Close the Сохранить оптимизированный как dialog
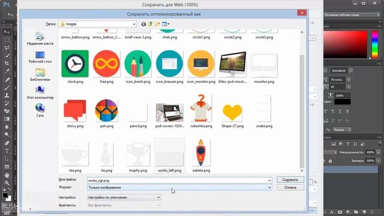This screenshot has width=384, height=216. [302, 13]
